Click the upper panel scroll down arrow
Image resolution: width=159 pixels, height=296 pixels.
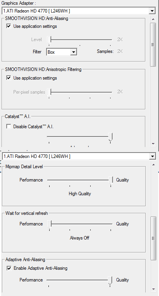coord(153,144)
